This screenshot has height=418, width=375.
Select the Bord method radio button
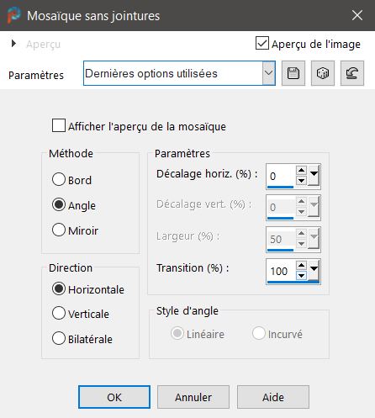[59, 179]
